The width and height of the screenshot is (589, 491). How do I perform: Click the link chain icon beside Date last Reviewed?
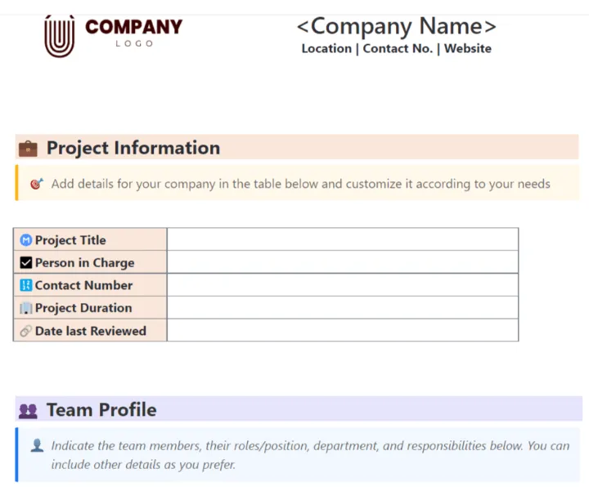(26, 331)
